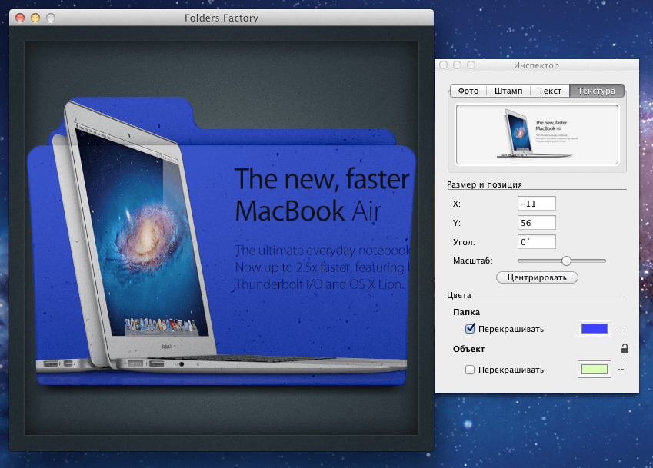Toggle the color link lock icon
Screen dimensions: 653x468
625,347
